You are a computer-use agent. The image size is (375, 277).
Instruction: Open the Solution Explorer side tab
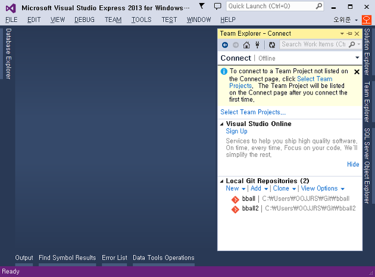pos(367,52)
